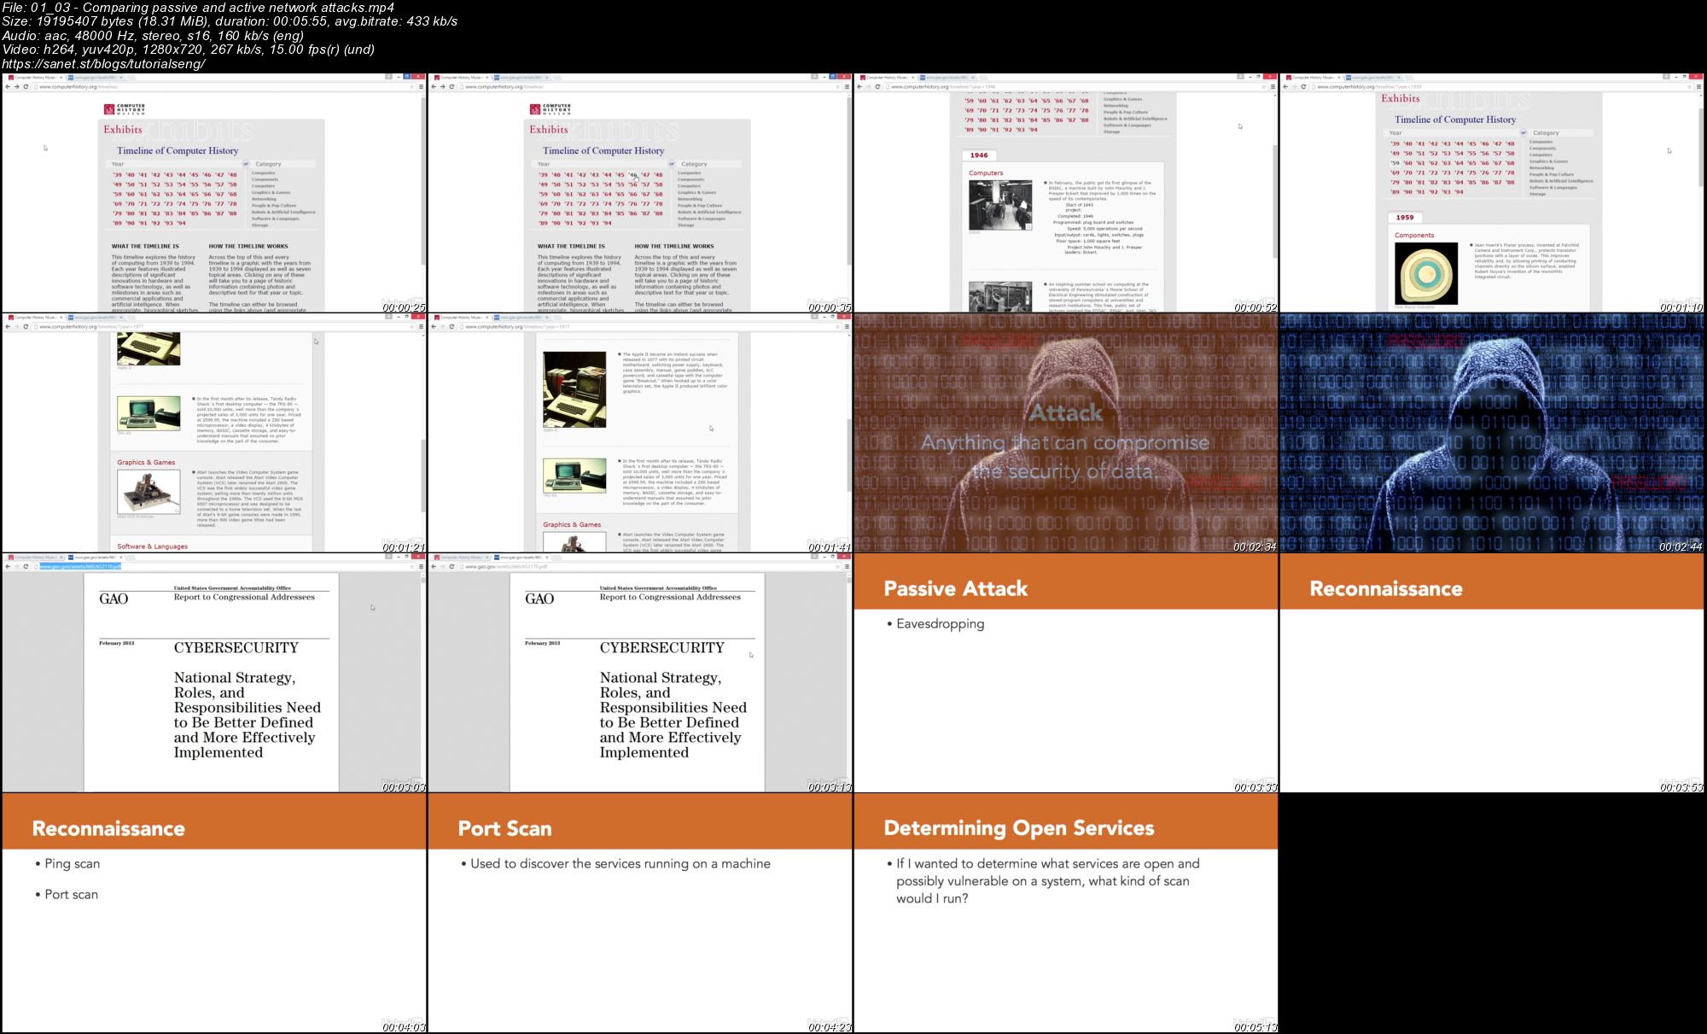Click the Port scan bullet on the Reconnaissance slide
Image resolution: width=1707 pixels, height=1034 pixels.
click(71, 895)
